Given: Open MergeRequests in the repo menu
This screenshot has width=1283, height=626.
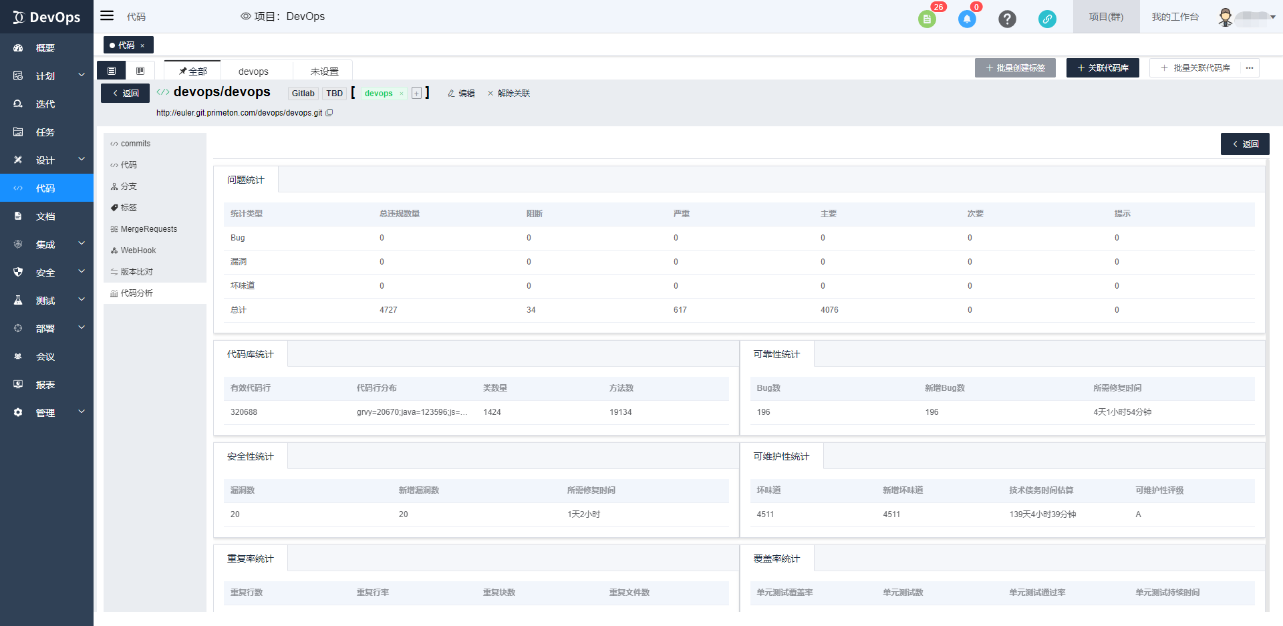Looking at the screenshot, I should (x=148, y=229).
